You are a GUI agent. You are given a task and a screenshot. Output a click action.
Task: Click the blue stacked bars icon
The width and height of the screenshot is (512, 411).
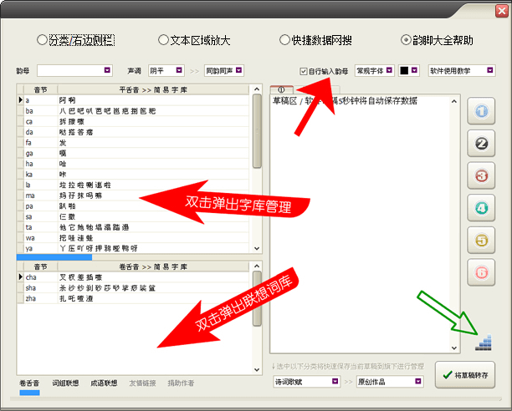pos(484,342)
